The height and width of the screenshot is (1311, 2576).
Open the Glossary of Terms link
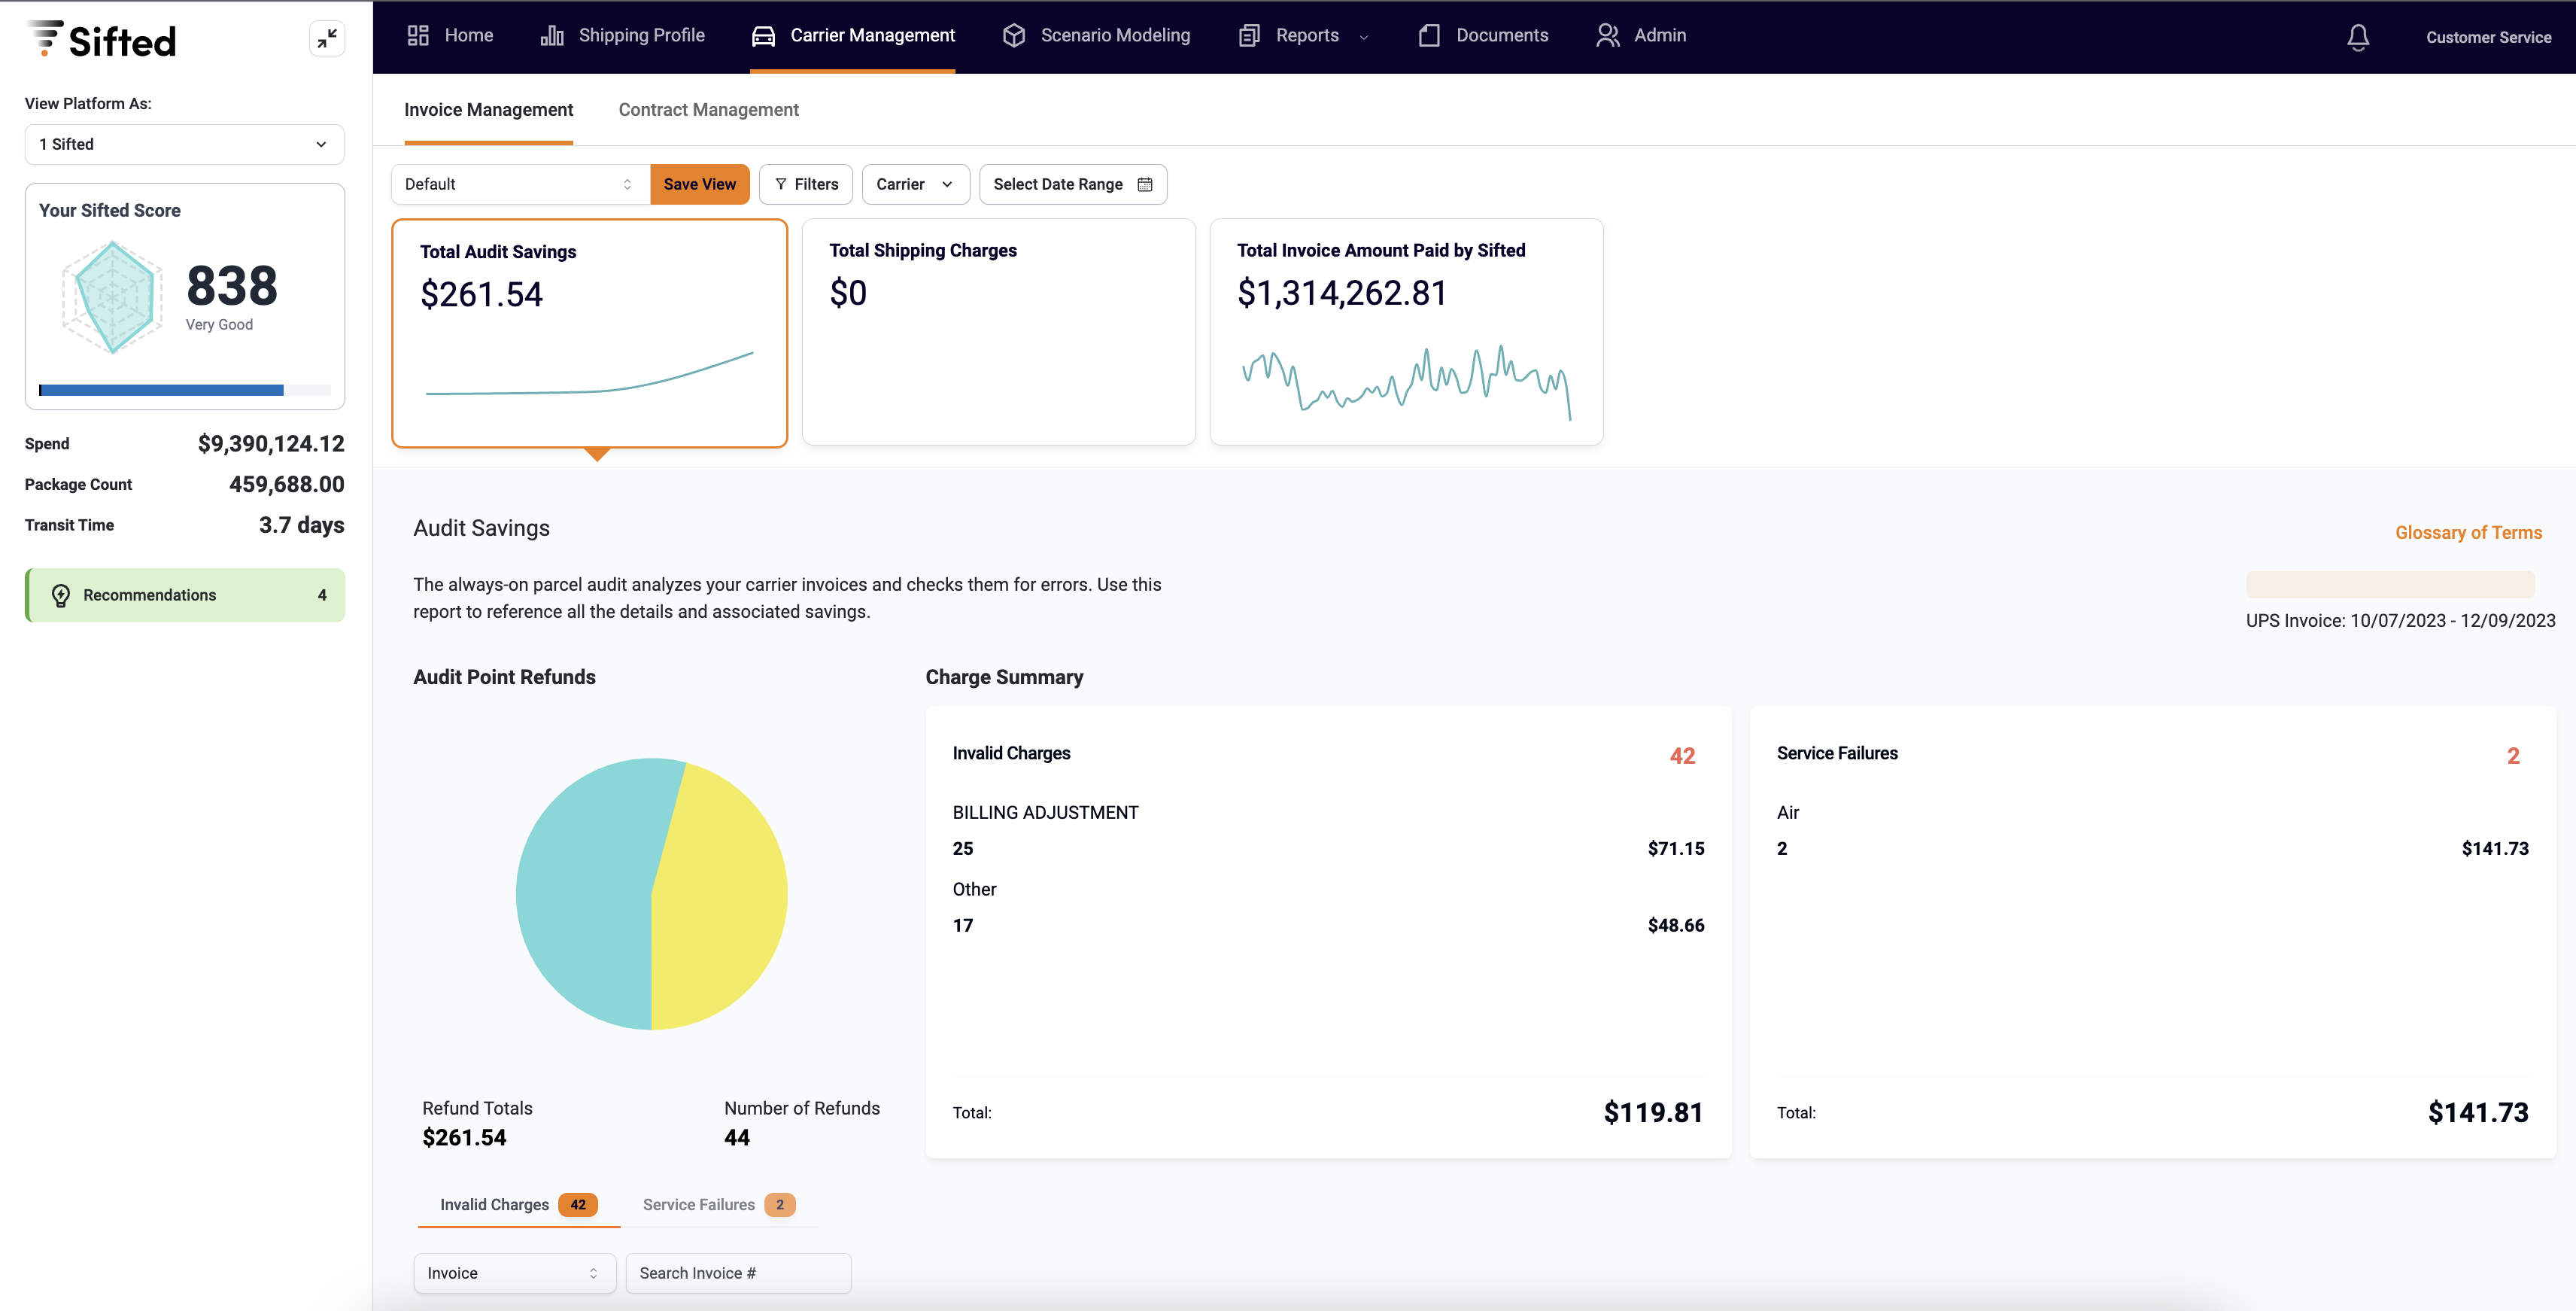tap(2468, 532)
